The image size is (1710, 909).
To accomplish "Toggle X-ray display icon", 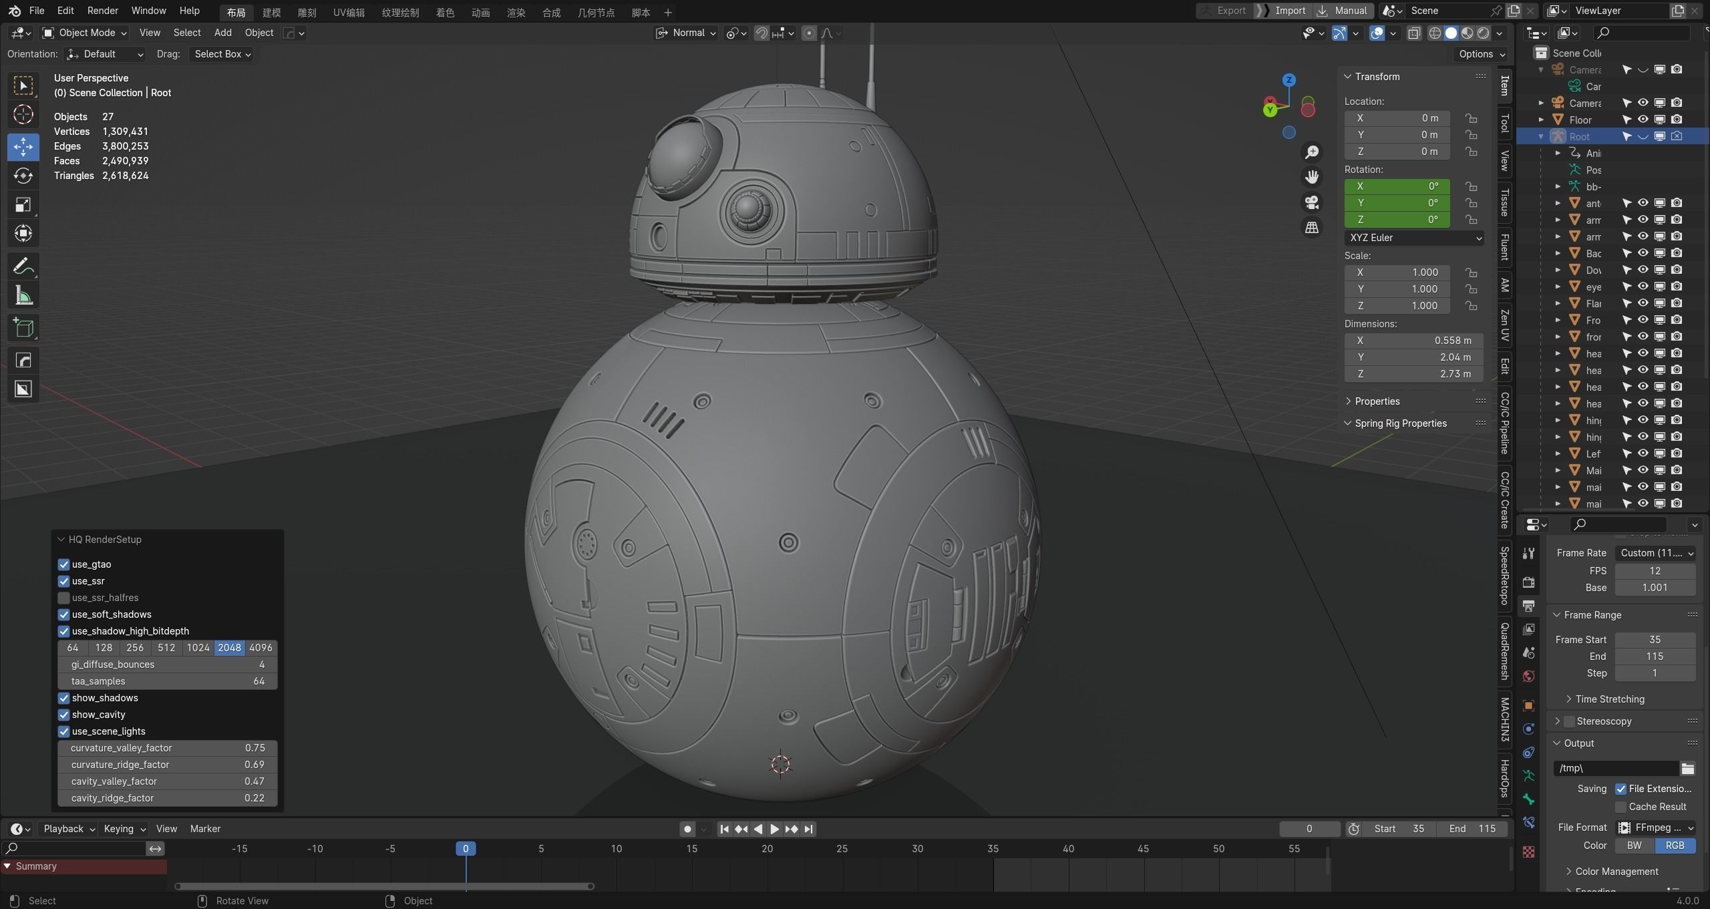I will point(1414,33).
